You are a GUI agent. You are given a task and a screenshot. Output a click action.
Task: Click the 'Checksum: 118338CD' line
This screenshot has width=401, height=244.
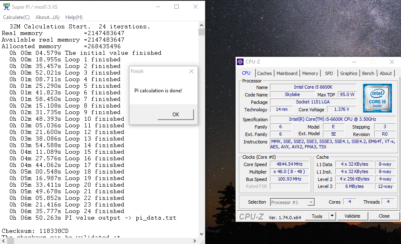click(35, 231)
